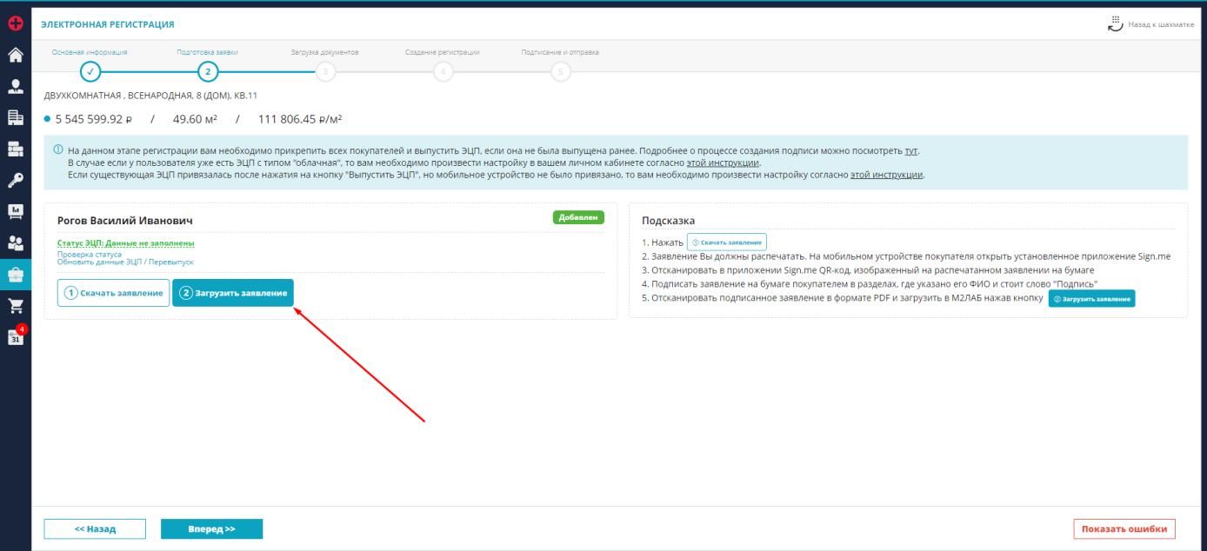Viewport: 1207px width, 551px height.
Task: Open the shopping cart sidebar icon
Action: 16,304
